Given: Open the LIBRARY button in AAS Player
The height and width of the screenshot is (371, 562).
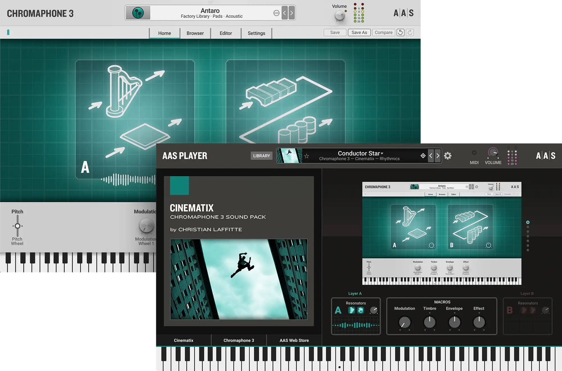Looking at the screenshot, I should pyautogui.click(x=262, y=156).
